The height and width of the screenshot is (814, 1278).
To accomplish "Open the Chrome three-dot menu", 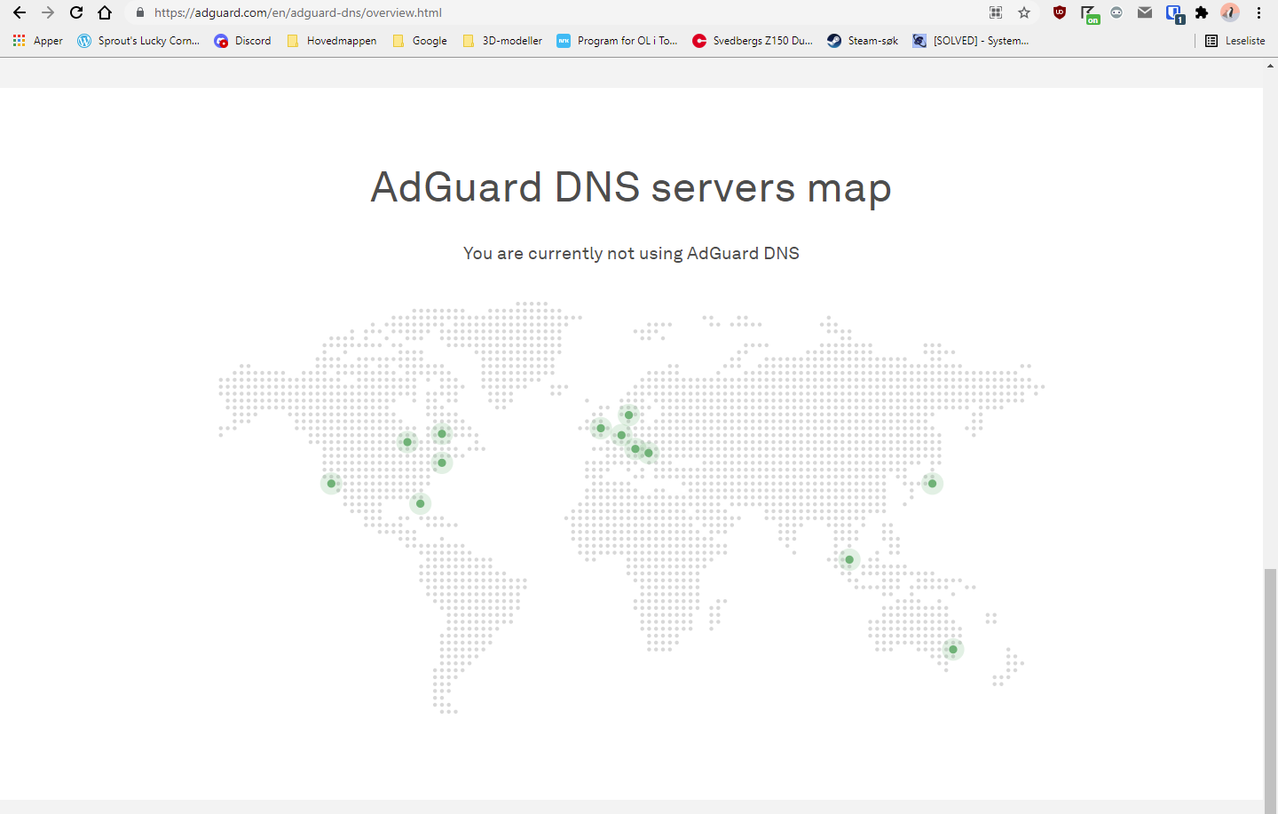I will click(1258, 12).
